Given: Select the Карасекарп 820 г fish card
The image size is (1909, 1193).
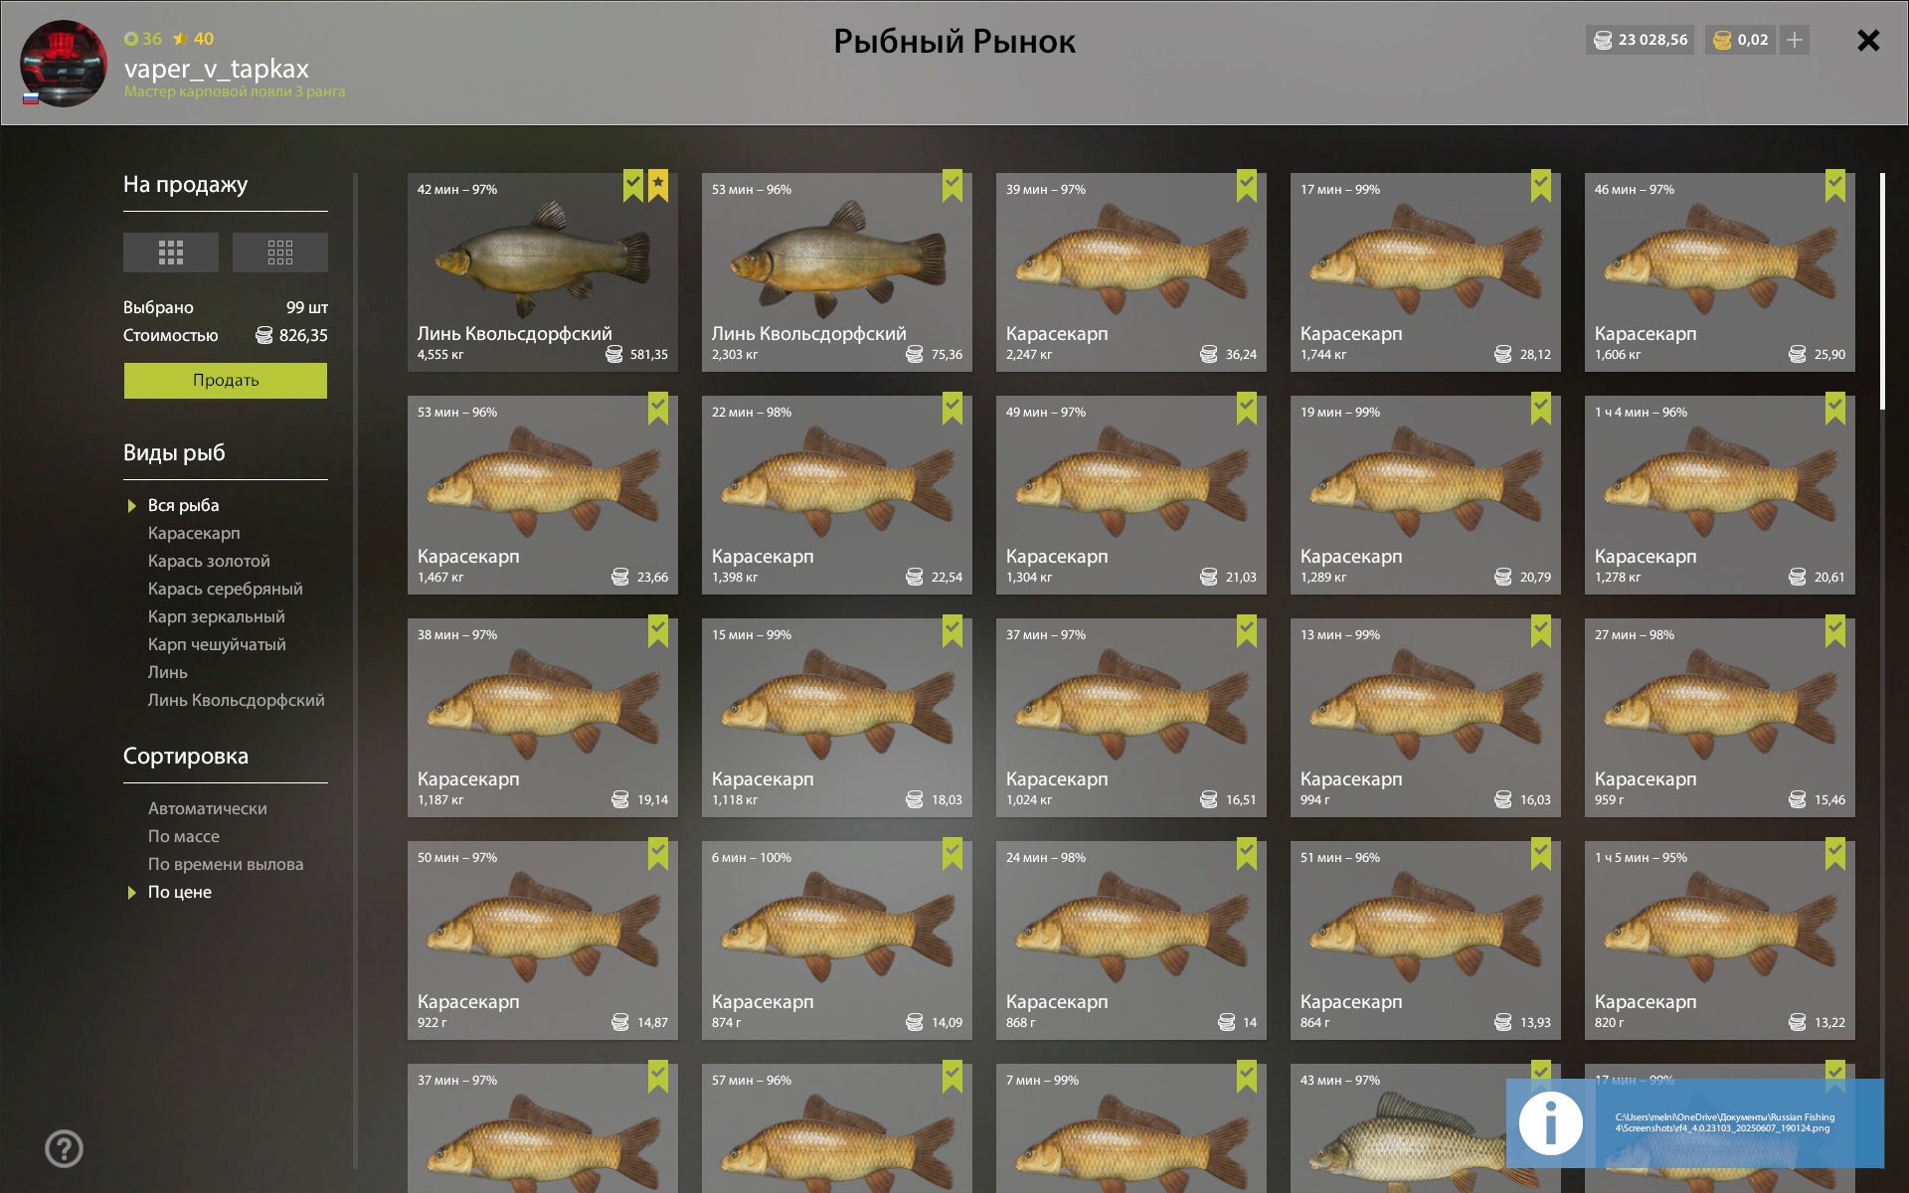Looking at the screenshot, I should click(1720, 940).
